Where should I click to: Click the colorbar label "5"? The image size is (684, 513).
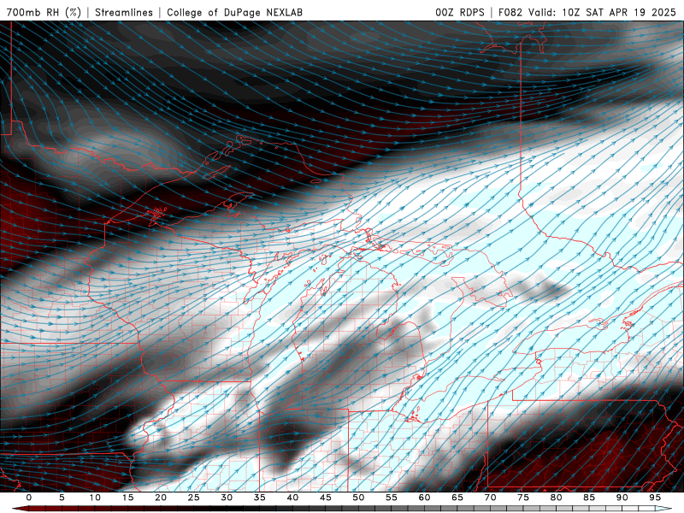(62, 498)
